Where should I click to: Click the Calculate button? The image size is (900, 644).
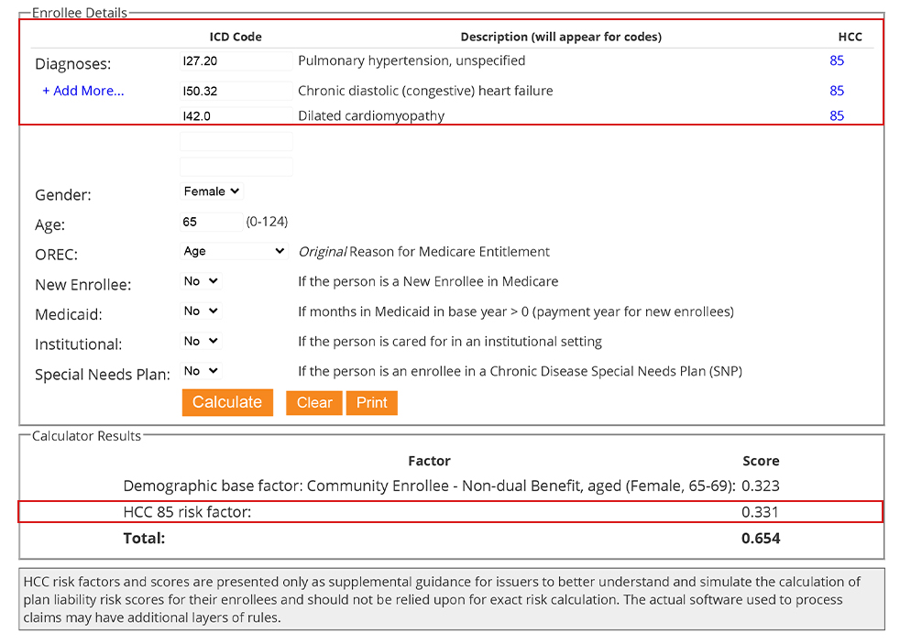(227, 402)
